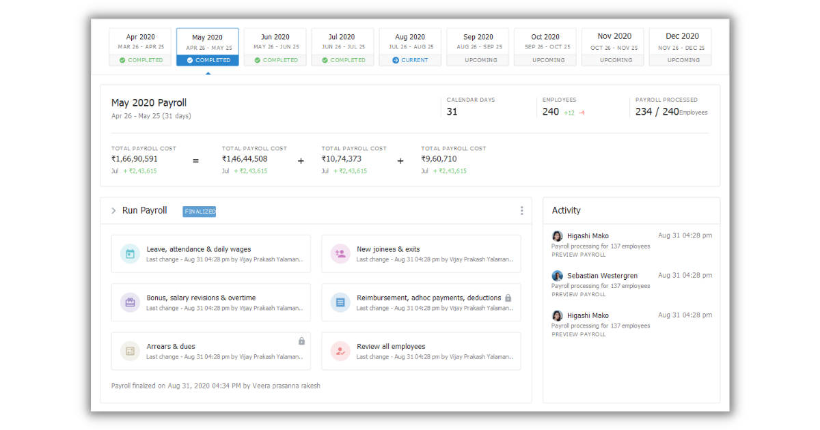Click Sebastian Westergren's avatar in Activity
Screen dimensions: 820x430
557,275
